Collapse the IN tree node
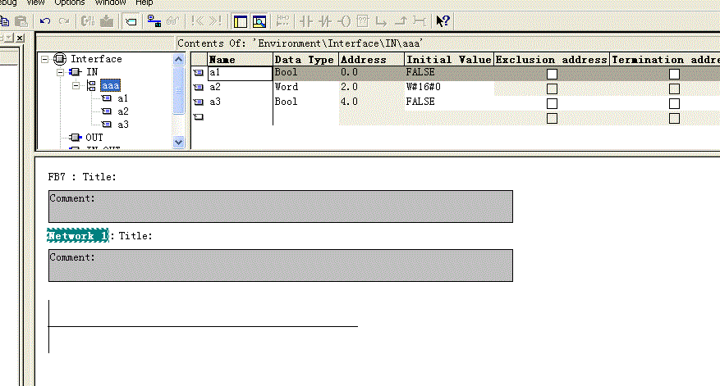 pos(61,72)
